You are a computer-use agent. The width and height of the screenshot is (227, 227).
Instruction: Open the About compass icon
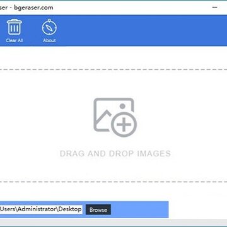click(49, 27)
